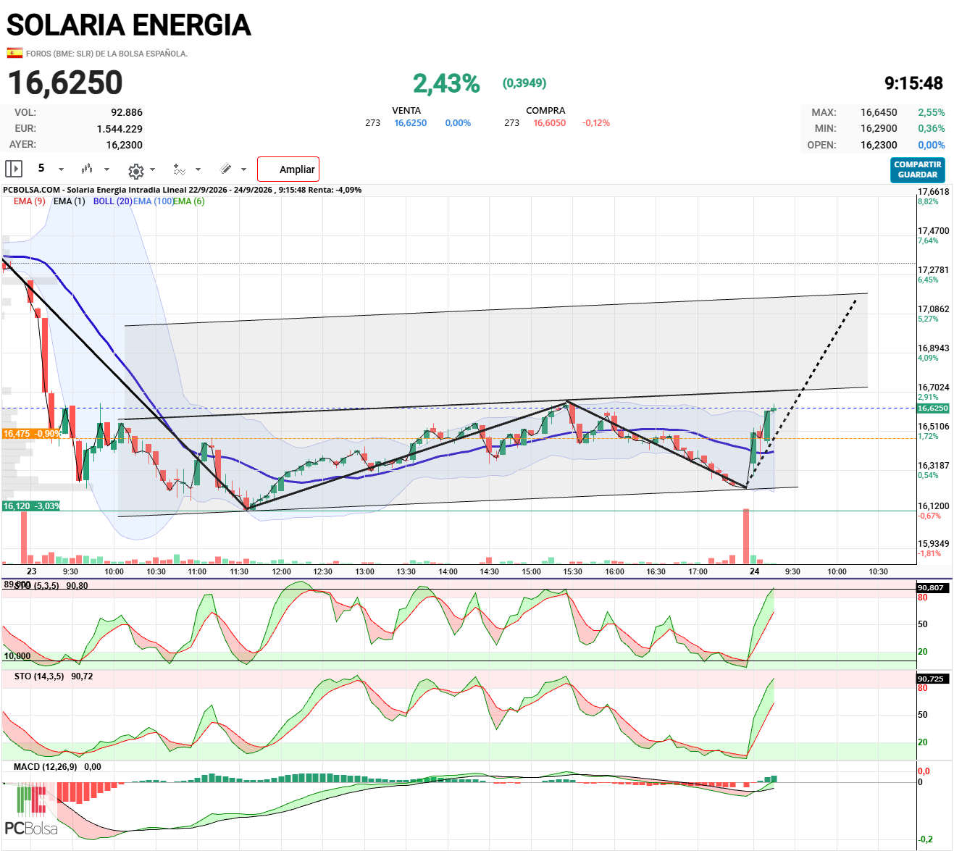Image resolution: width=954 pixels, height=851 pixels.
Task: Click the BOLL (20) indicator label
Action: click(x=112, y=201)
